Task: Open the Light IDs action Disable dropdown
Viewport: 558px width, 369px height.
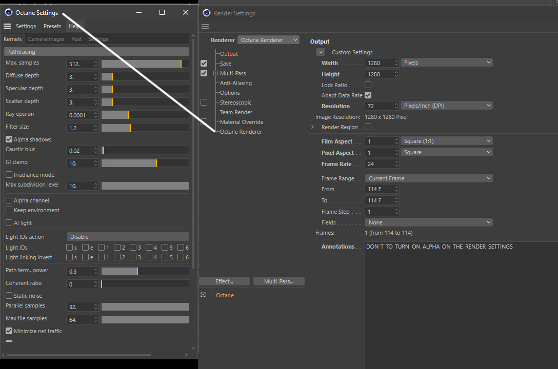Action: tap(128, 237)
